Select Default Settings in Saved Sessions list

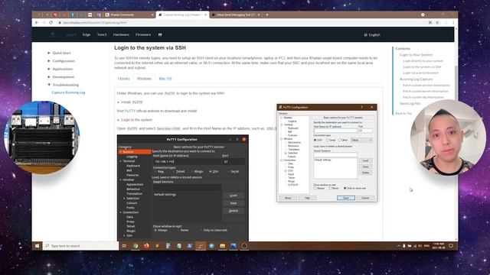tap(323, 160)
